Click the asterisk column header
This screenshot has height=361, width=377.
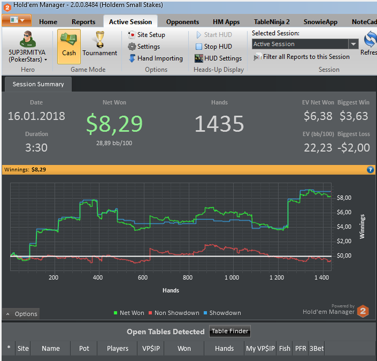pos(9,348)
